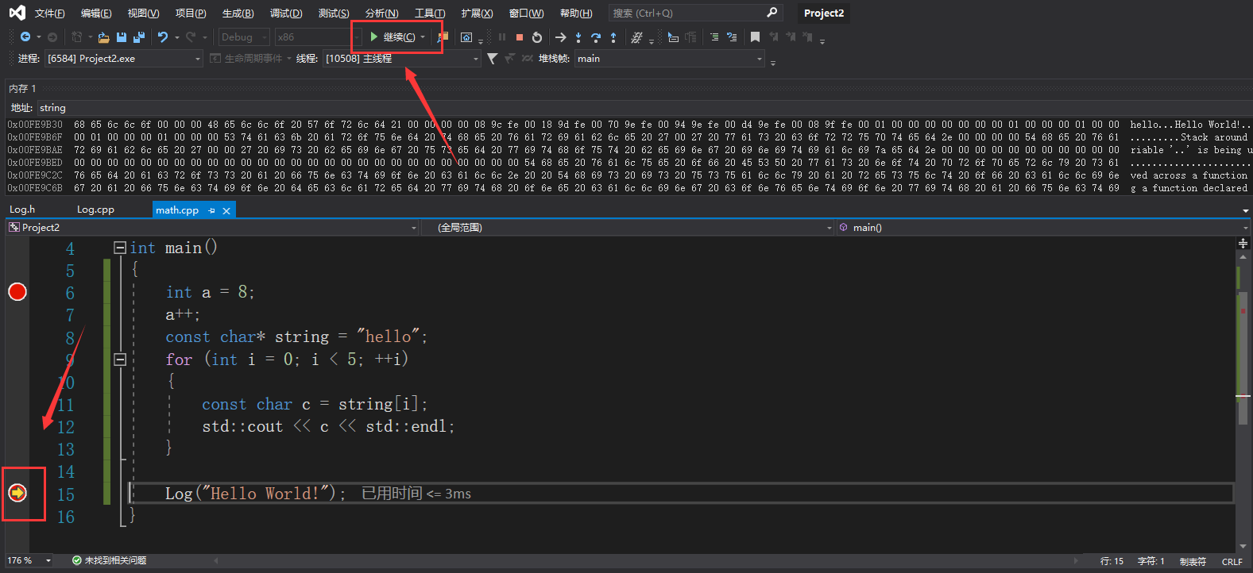Stop debugging with the red square icon
Screen dimensions: 1253x573
pos(520,37)
